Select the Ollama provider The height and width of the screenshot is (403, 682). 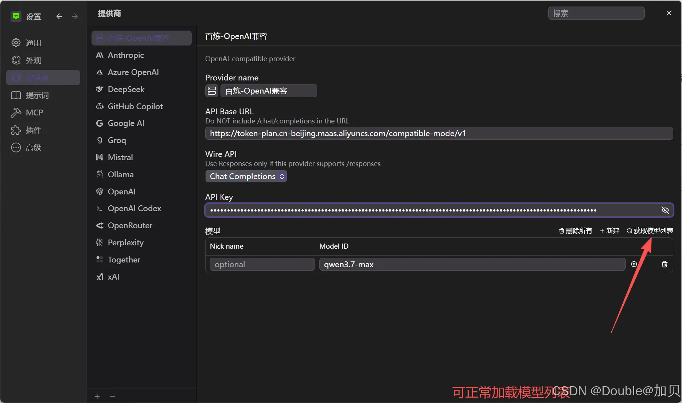141,174
